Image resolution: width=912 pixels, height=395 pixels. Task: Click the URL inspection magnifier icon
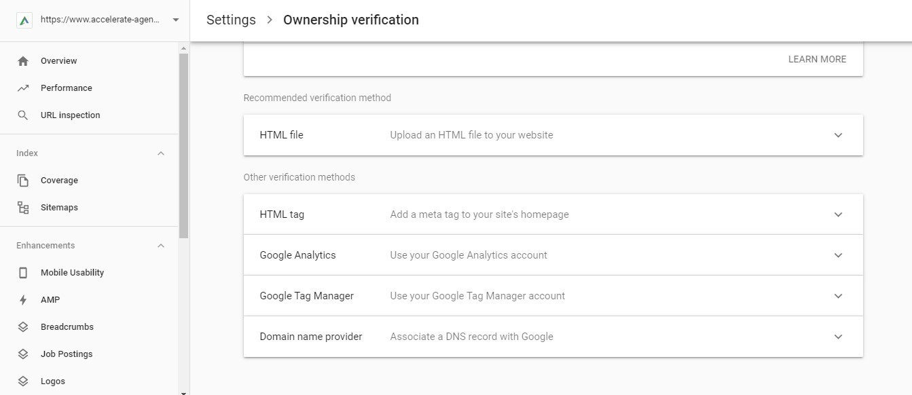[x=23, y=115]
